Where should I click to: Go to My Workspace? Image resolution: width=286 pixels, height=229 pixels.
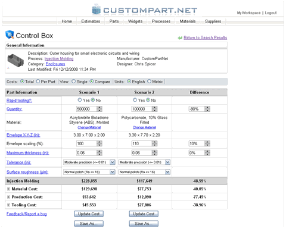248,13
